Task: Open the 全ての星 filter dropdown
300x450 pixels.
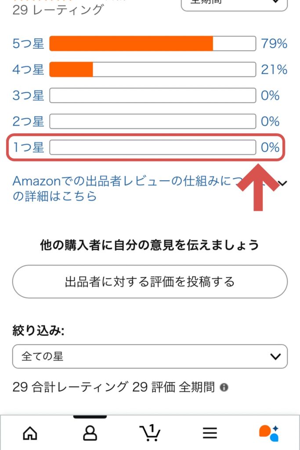Action: click(150, 356)
